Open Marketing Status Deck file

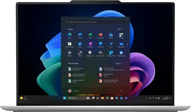[77, 75]
